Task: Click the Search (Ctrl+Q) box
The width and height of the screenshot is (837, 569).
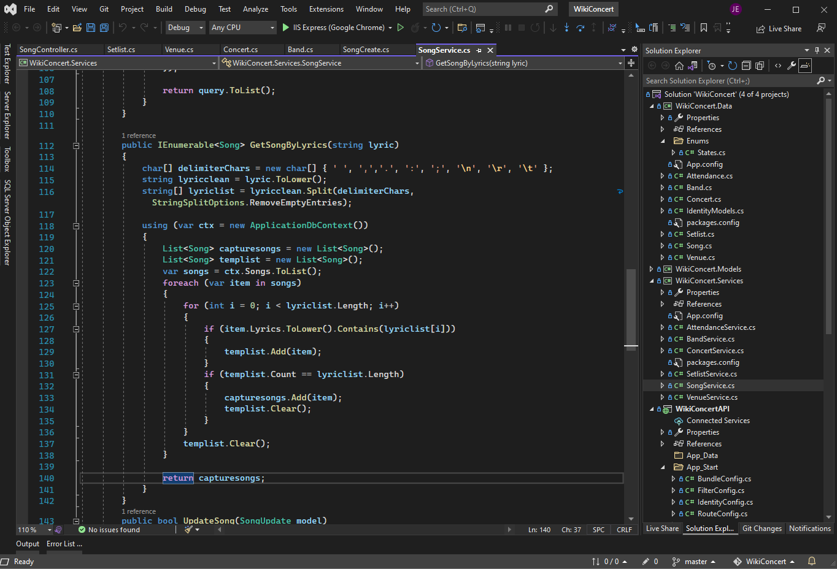Action: 489,9
